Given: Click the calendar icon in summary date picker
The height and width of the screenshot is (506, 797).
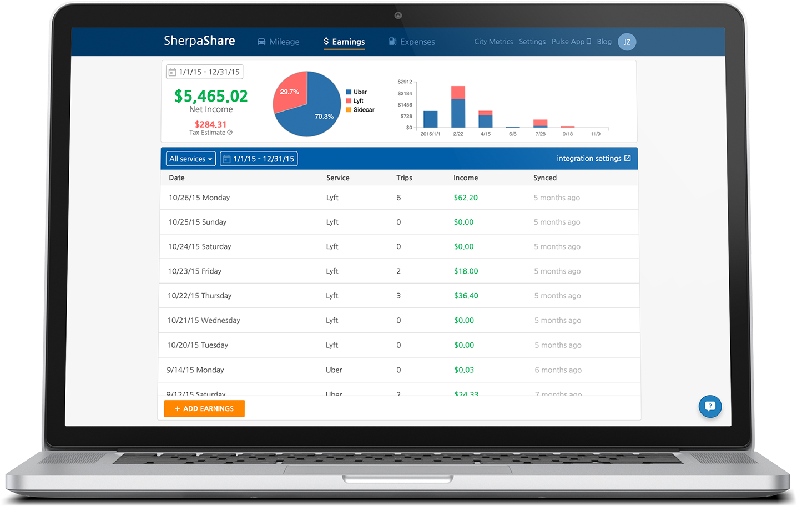Looking at the screenshot, I should coord(173,72).
